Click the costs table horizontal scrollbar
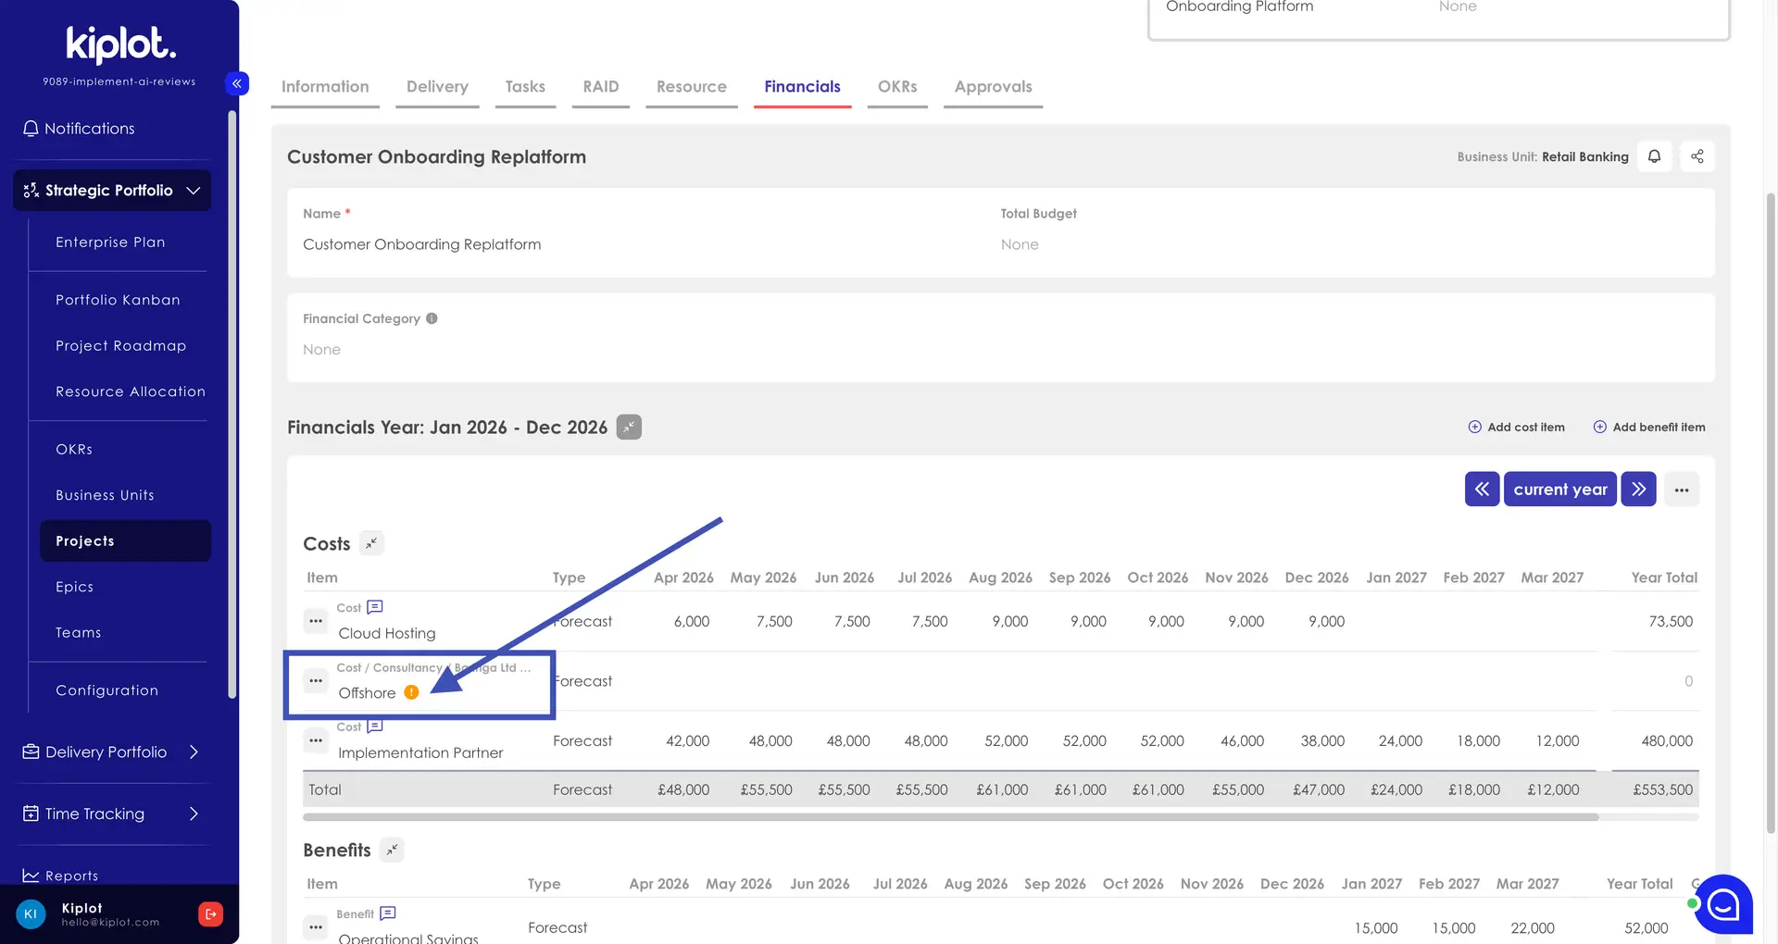This screenshot has width=1778, height=944. click(951, 817)
